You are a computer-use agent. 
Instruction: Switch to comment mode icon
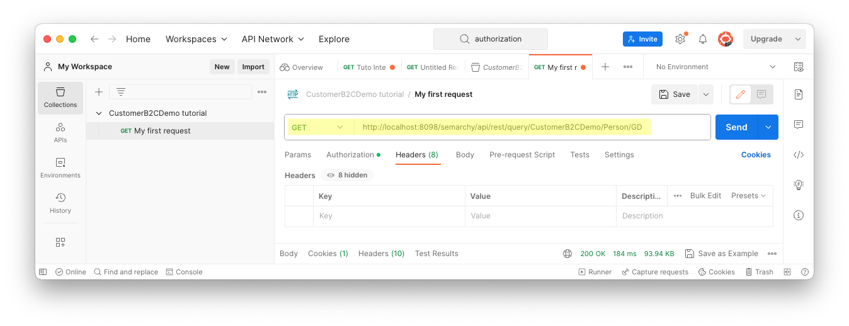pos(761,94)
